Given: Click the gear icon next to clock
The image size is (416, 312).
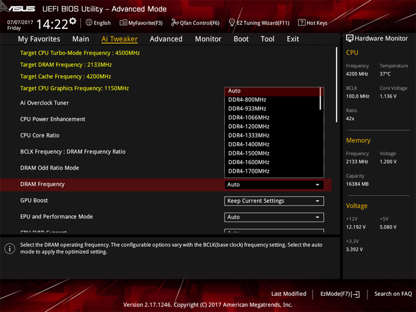Looking at the screenshot, I should click(x=73, y=21).
